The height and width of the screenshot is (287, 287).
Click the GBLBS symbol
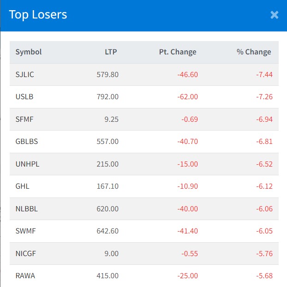coord(27,142)
